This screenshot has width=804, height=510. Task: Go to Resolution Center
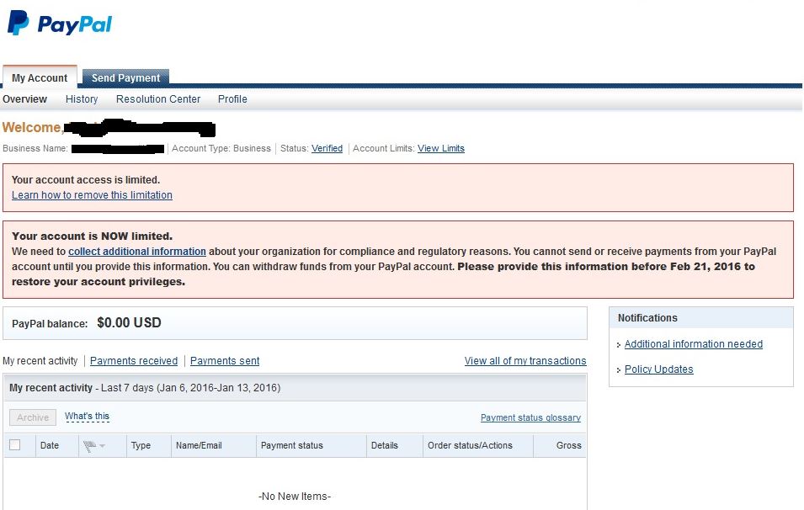158,99
